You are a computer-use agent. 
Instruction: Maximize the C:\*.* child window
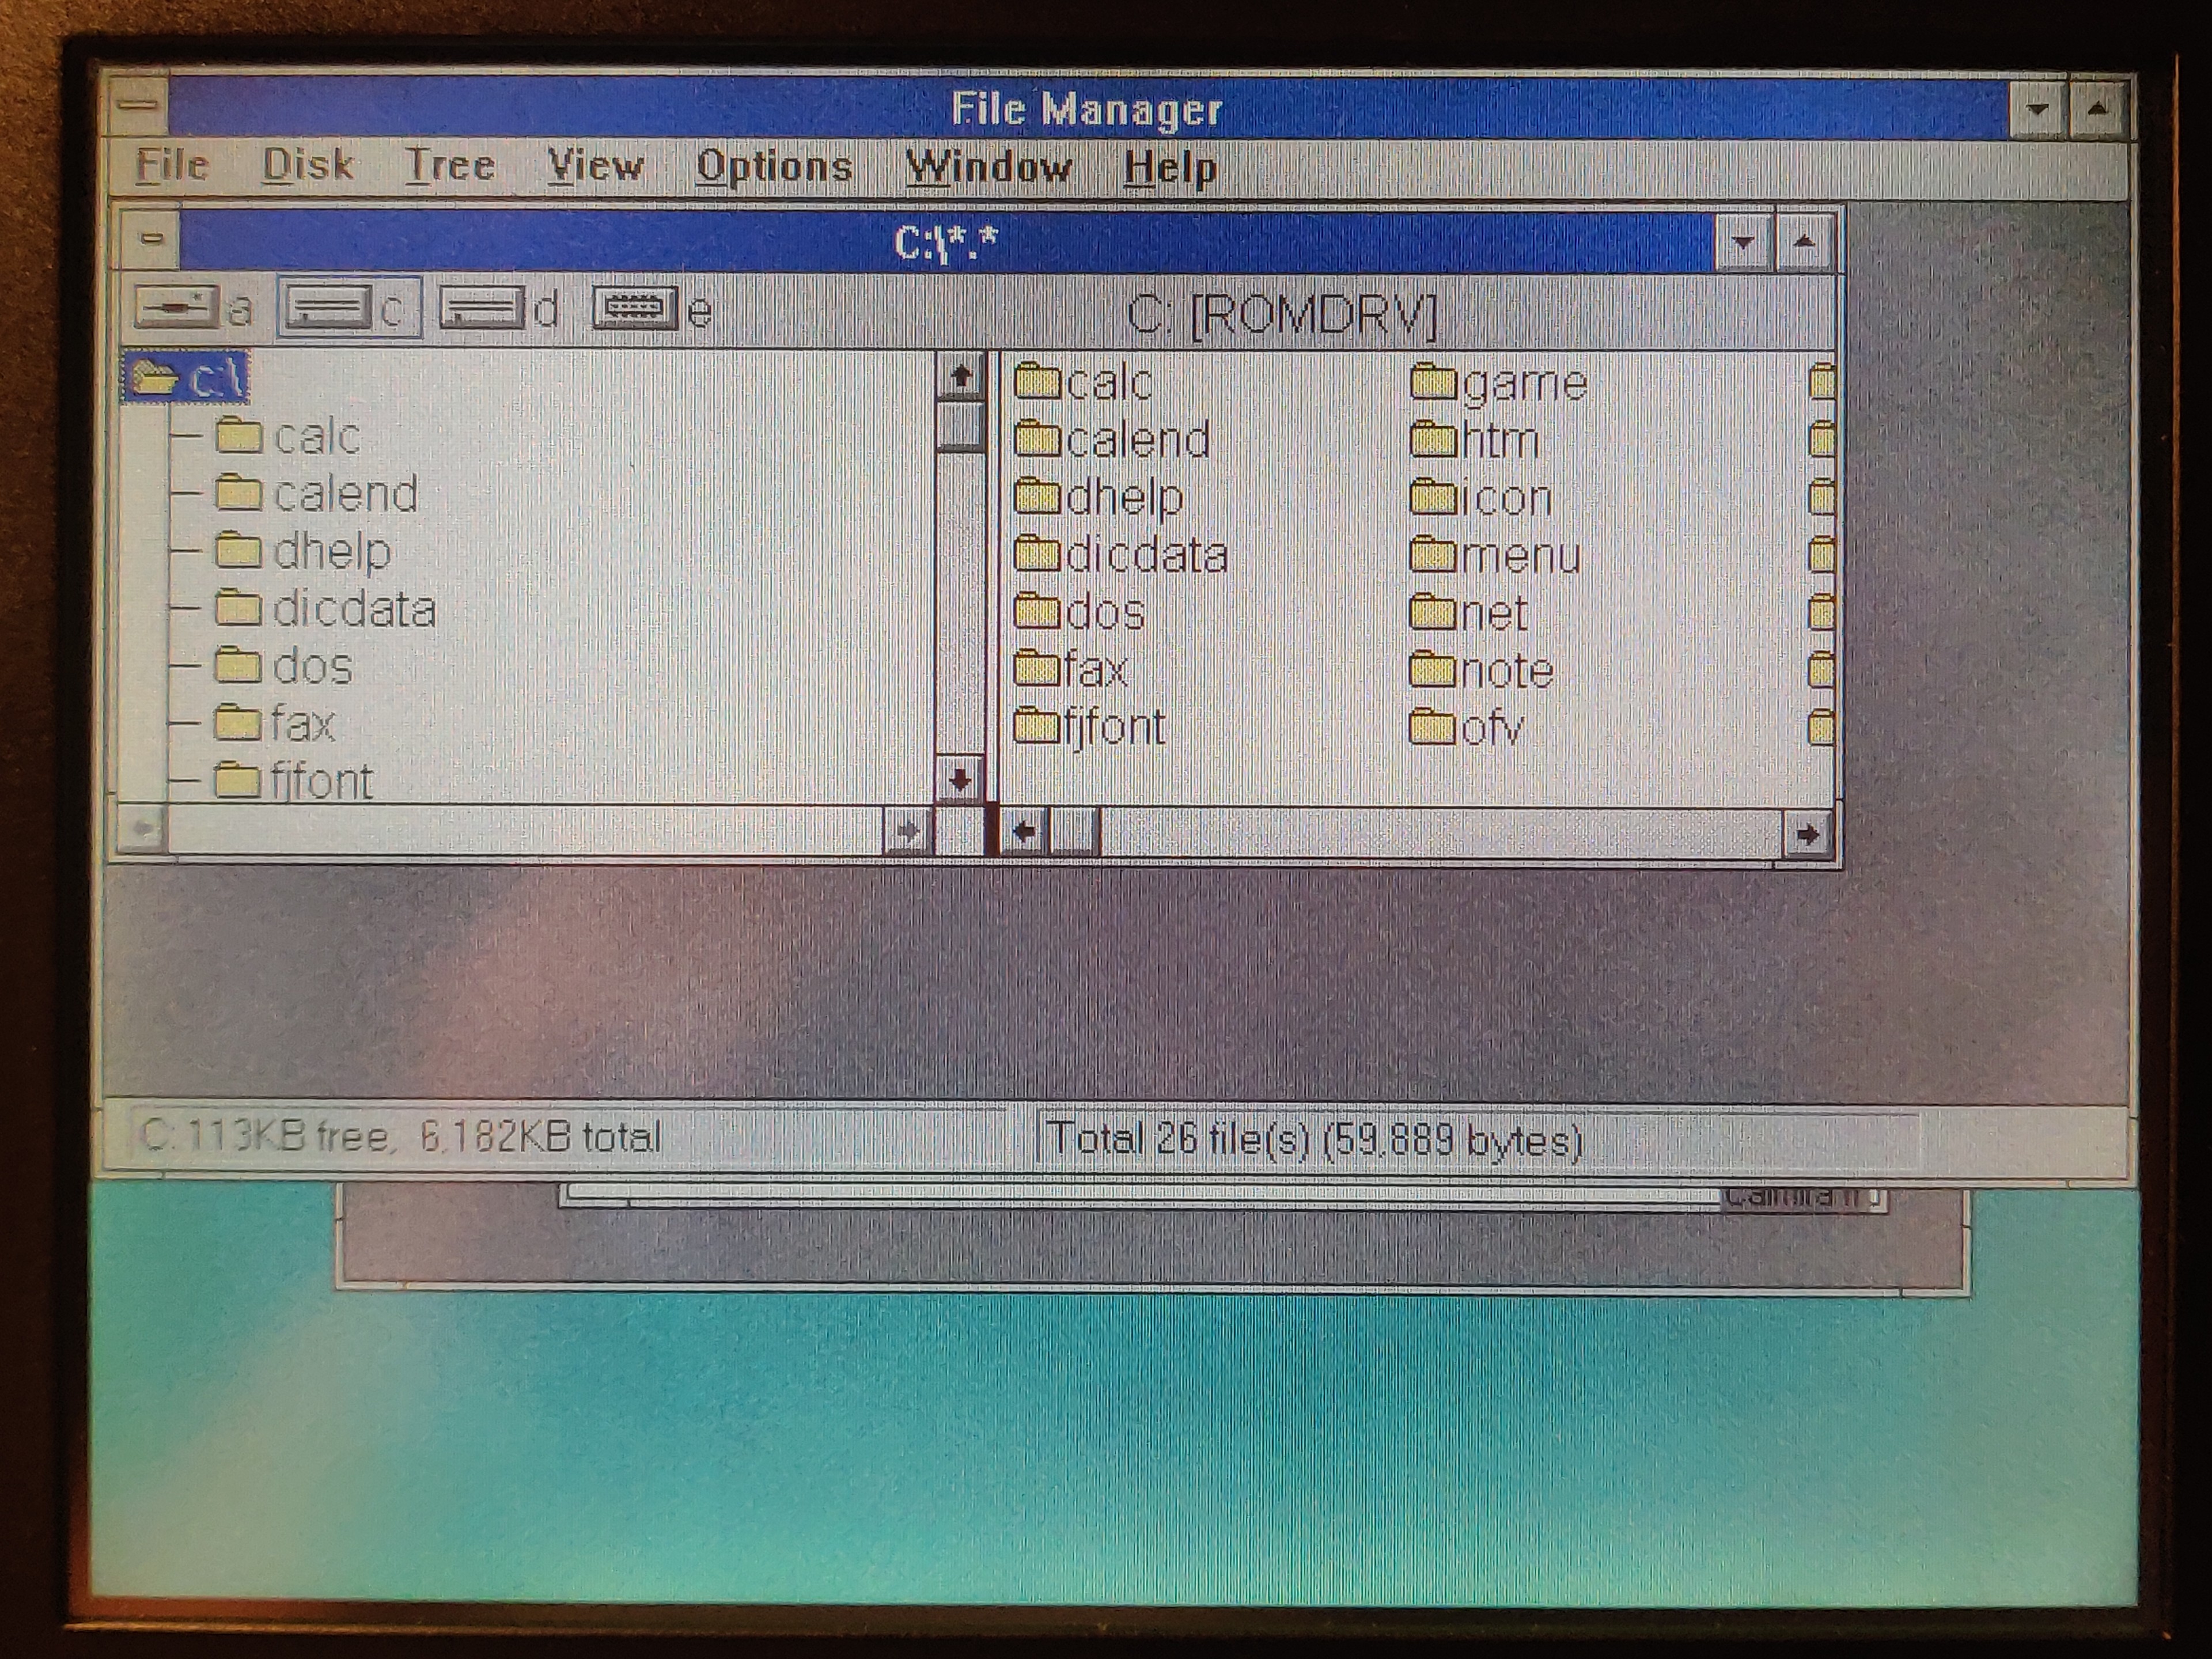(x=1804, y=243)
